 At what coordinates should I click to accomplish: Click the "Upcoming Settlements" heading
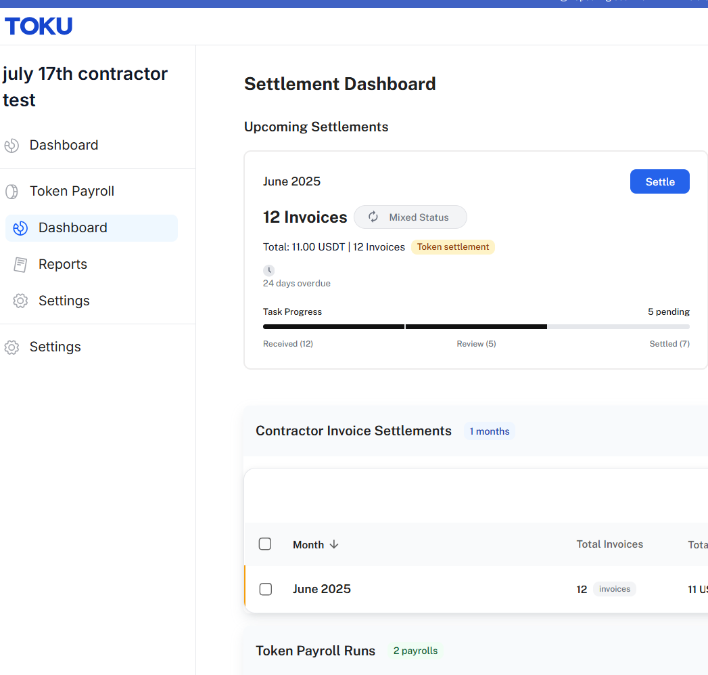point(316,127)
